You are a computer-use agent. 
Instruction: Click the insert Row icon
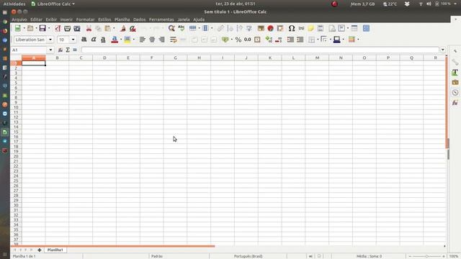point(192,28)
